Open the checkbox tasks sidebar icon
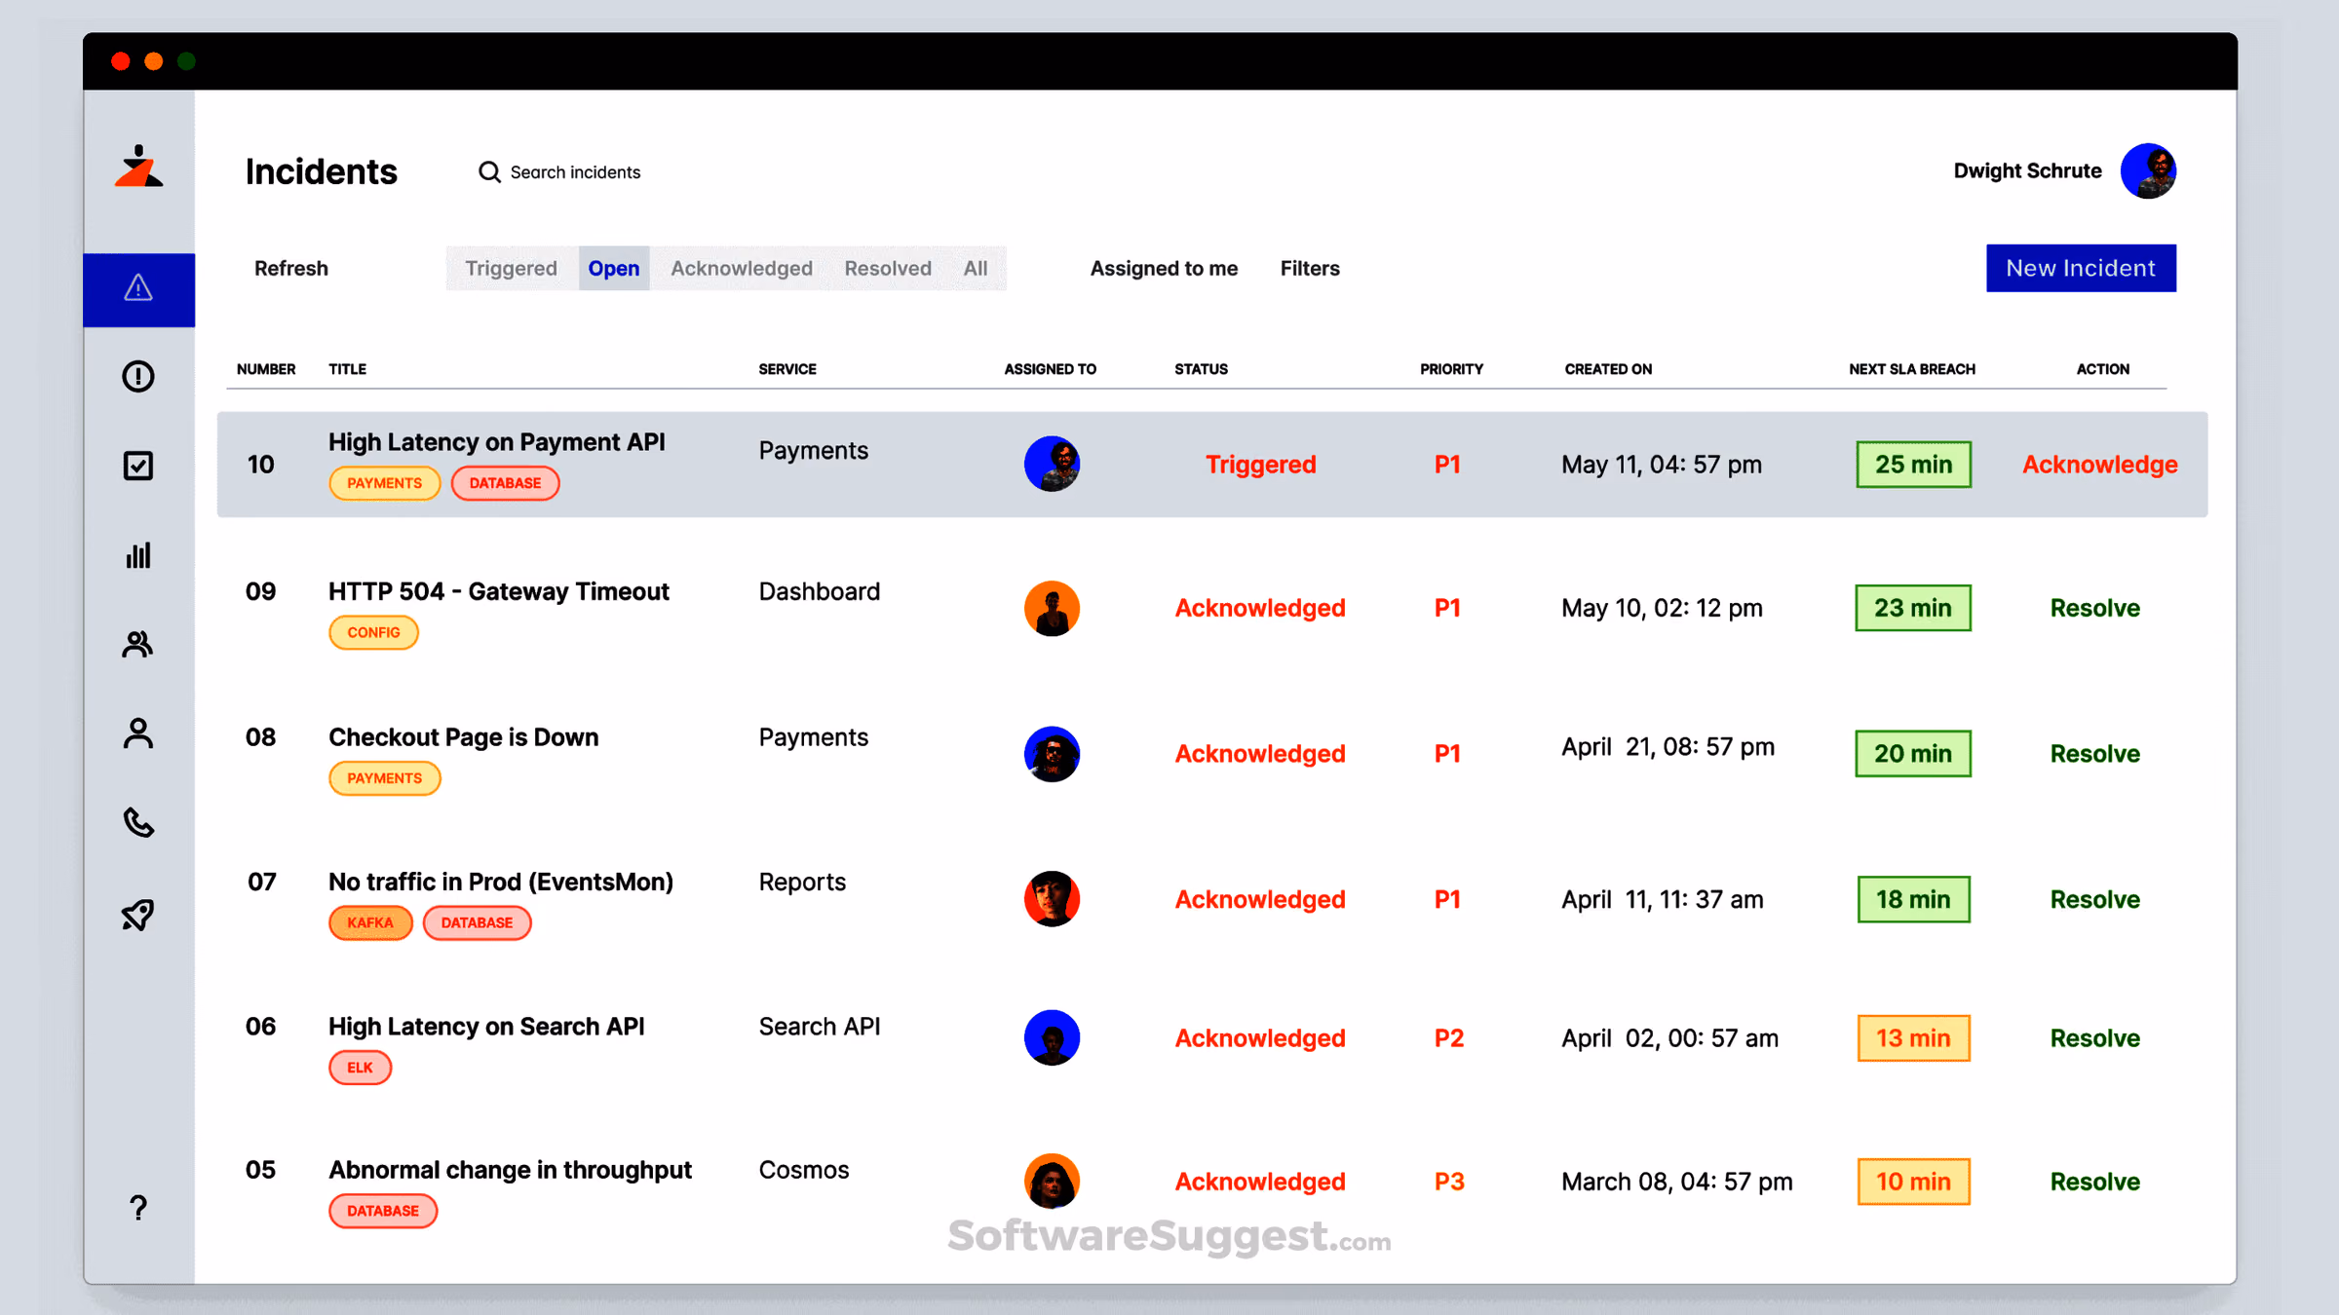This screenshot has height=1315, width=2339. (x=138, y=466)
